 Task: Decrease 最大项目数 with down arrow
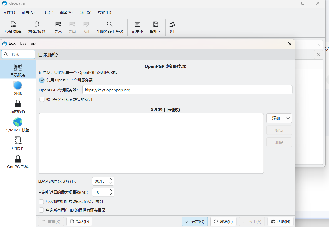pos(110,194)
